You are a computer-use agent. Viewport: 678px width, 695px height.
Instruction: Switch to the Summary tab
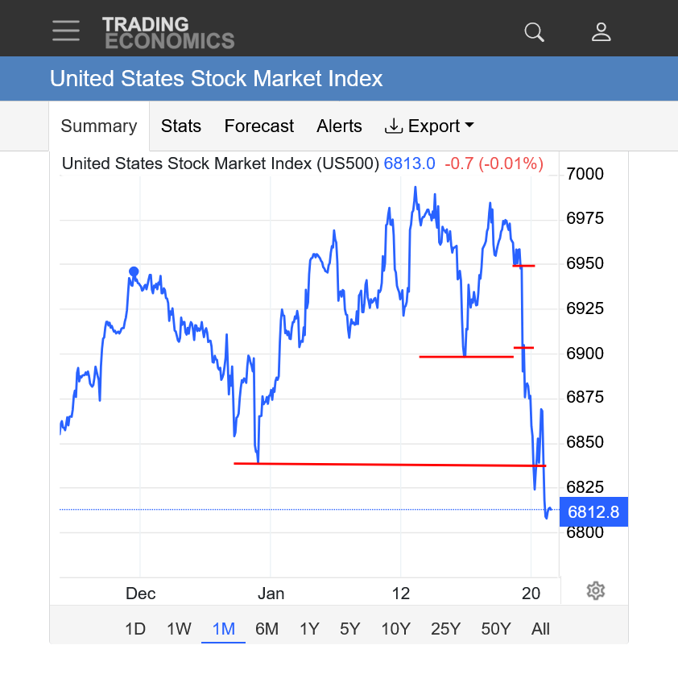pyautogui.click(x=99, y=126)
